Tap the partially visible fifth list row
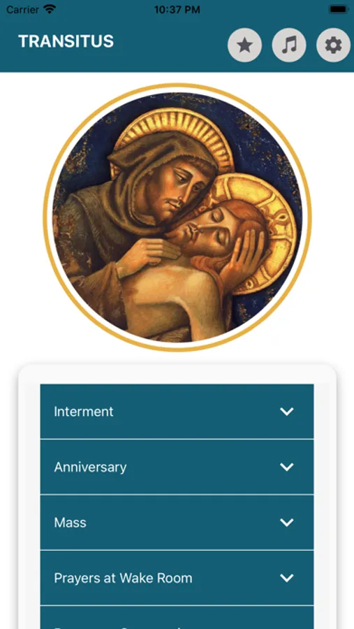 click(177, 617)
